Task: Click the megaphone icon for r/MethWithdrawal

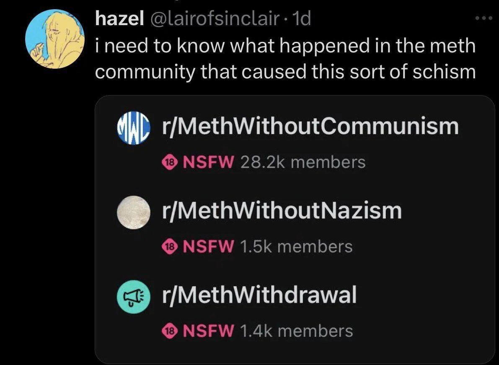Action: click(133, 295)
